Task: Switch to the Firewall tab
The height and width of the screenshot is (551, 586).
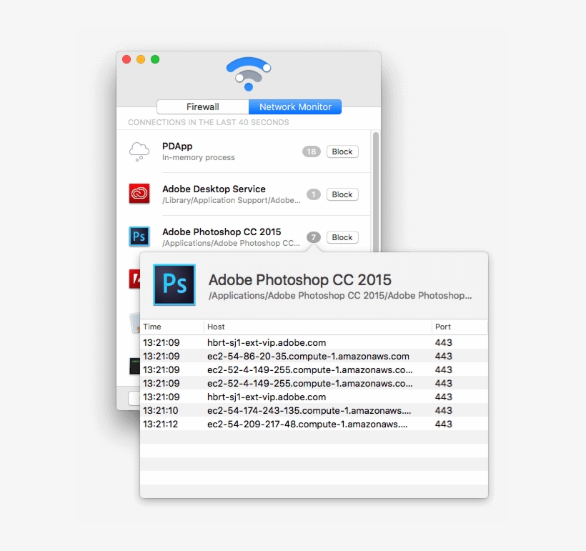Action: (202, 106)
